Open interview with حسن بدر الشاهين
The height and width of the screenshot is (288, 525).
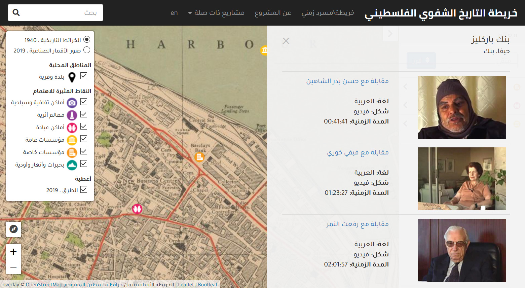click(347, 81)
